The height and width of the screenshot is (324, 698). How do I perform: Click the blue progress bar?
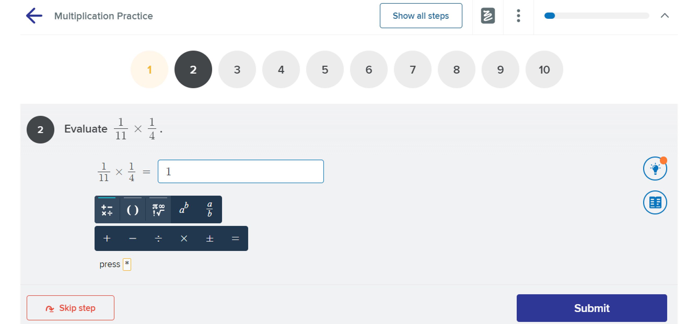[596, 16]
